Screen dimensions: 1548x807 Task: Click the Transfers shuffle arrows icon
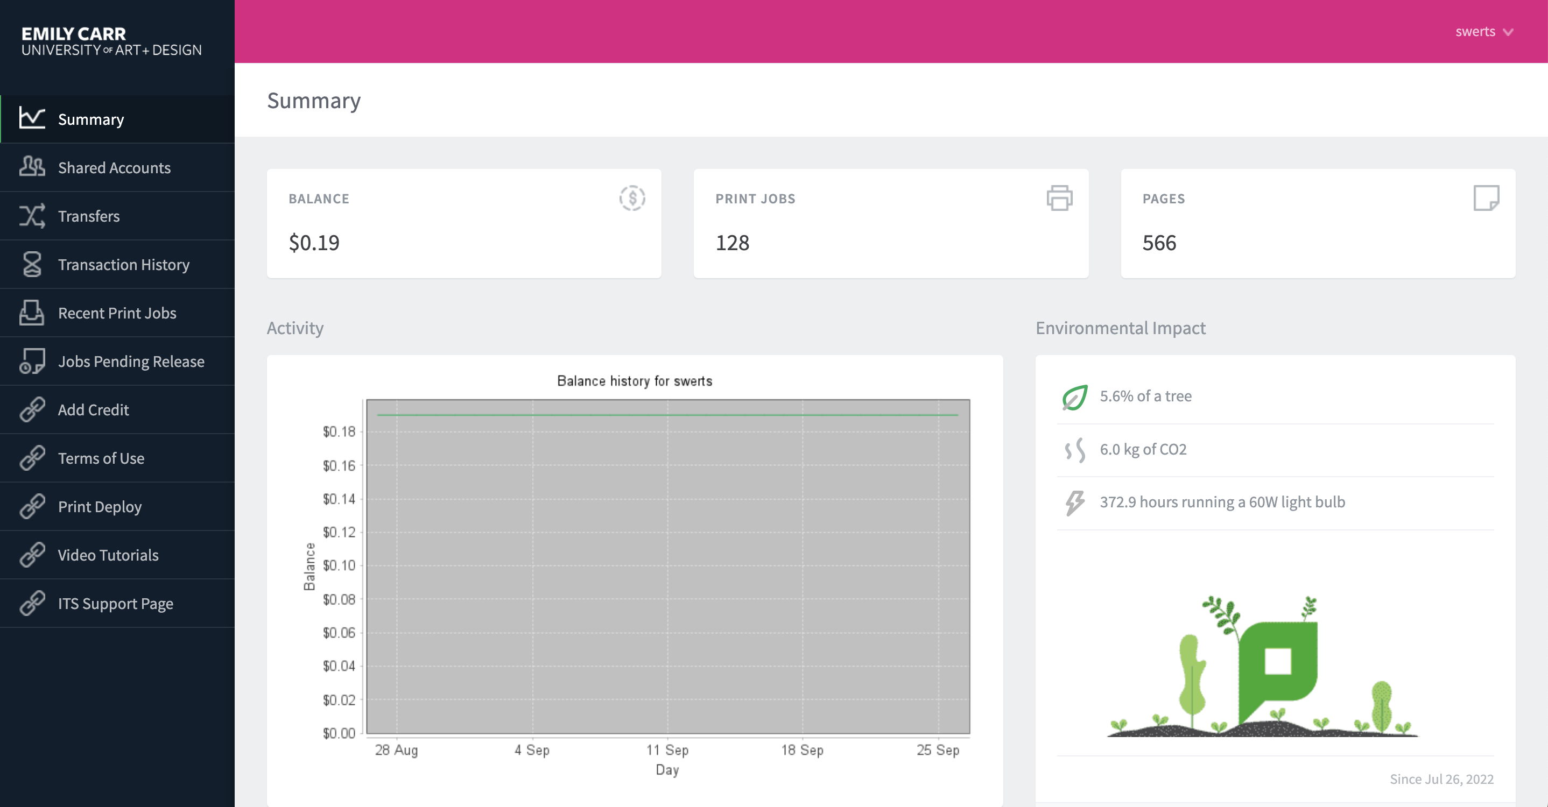point(32,216)
